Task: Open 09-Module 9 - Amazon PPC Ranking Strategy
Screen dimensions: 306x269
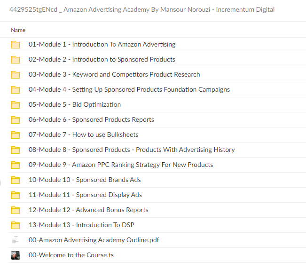Action: point(121,165)
